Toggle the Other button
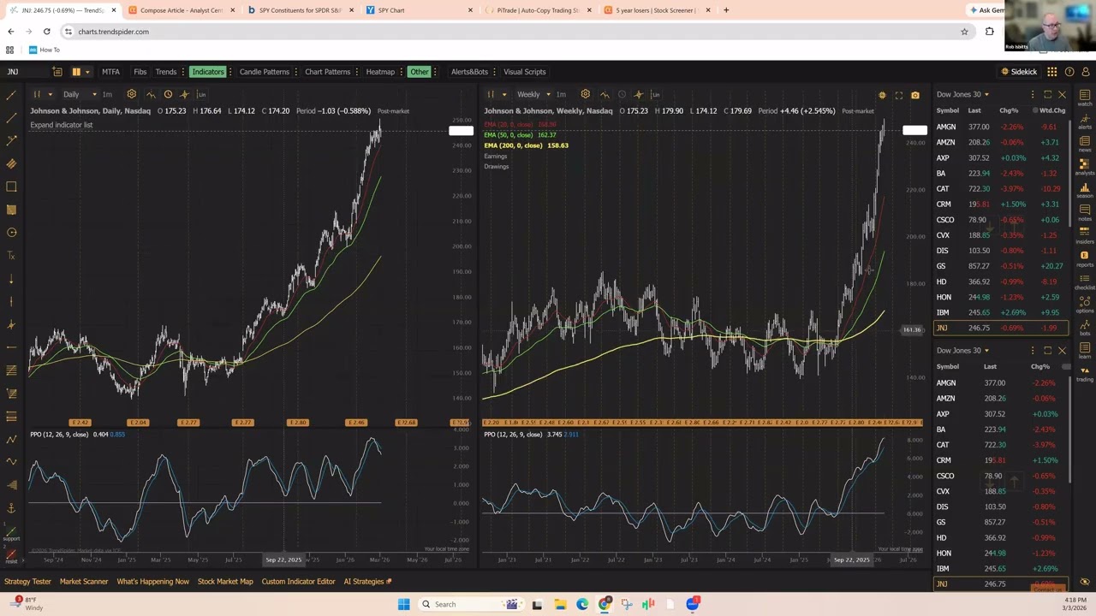This screenshot has height=616, width=1096. coord(419,72)
